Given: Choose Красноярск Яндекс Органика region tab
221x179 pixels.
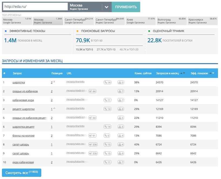Looking at the screenshot, I should pos(202,21).
